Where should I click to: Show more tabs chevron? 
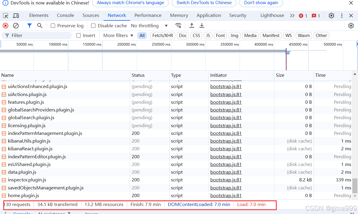(292, 16)
